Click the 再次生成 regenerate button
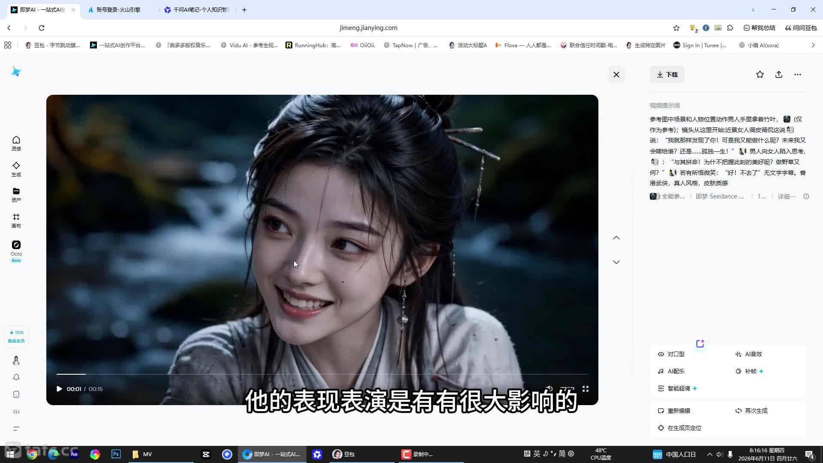Image resolution: width=823 pixels, height=463 pixels. click(751, 411)
